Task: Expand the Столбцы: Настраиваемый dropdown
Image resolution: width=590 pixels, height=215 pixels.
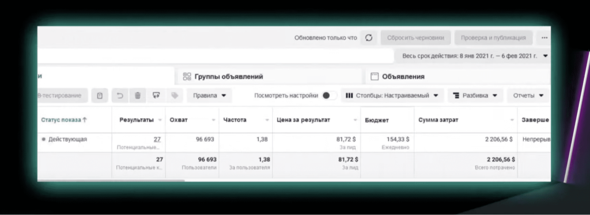Action: coord(392,95)
